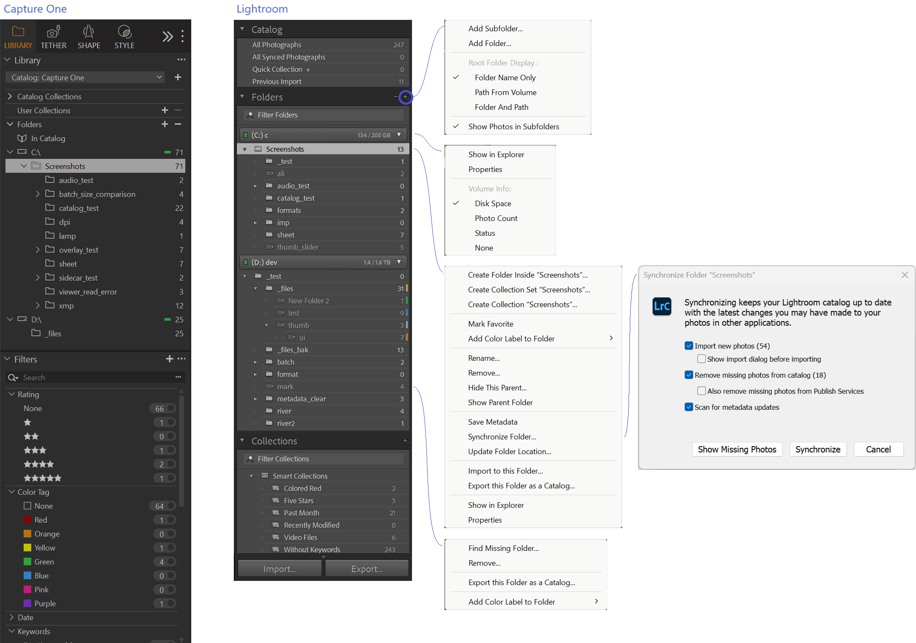
Task: Select Path From Volume menu option
Action: [505, 93]
